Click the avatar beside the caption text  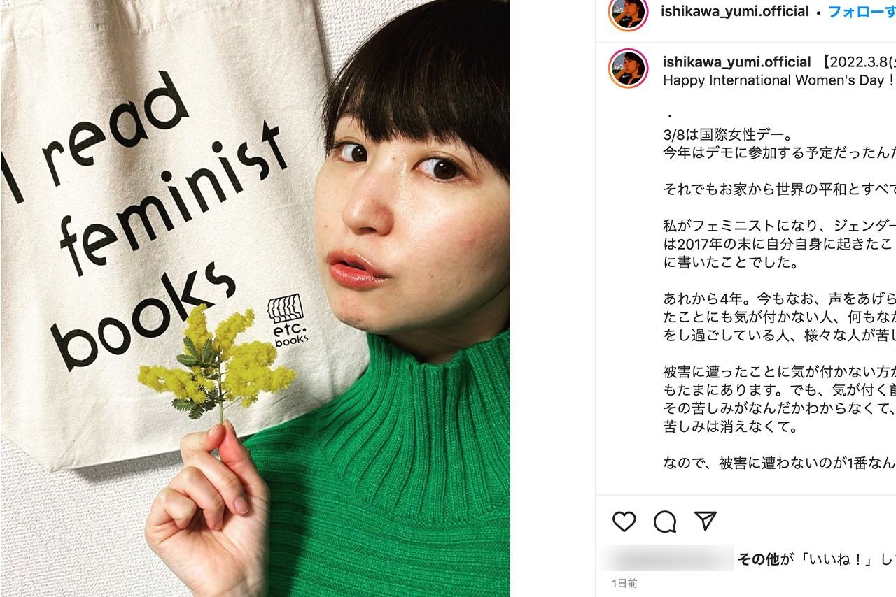tap(628, 68)
